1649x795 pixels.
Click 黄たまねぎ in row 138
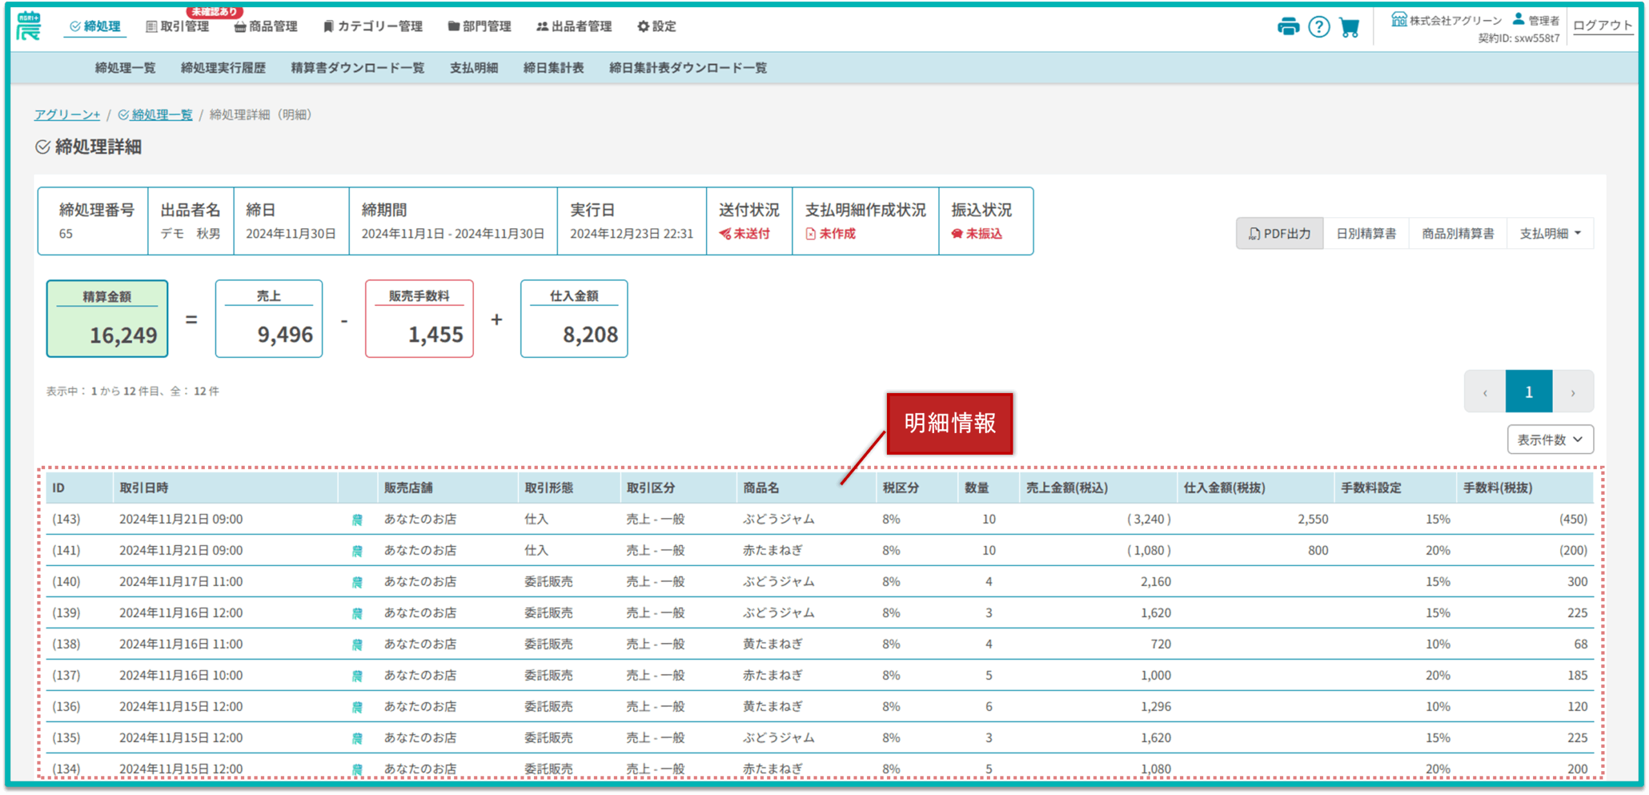pos(772,645)
